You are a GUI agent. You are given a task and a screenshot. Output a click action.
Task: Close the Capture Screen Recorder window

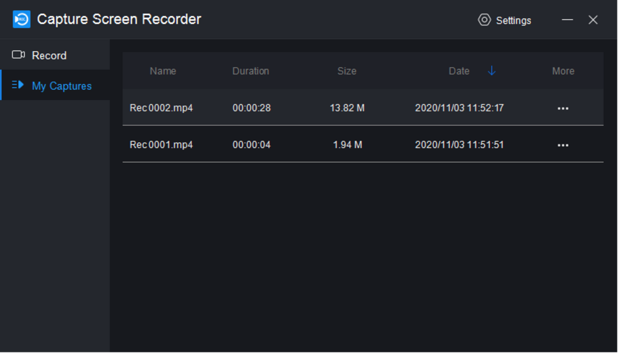pyautogui.click(x=593, y=20)
